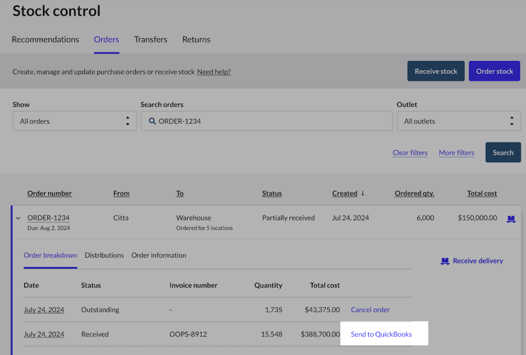Click Receive delivery link
Screen dimensions: 526x355
(478, 261)
